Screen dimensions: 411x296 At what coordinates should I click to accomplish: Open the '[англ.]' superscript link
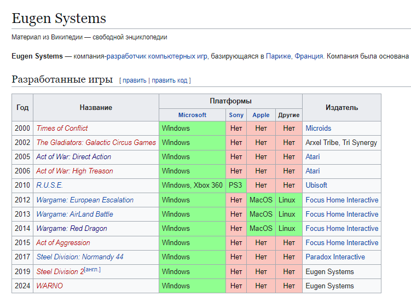[92, 269]
